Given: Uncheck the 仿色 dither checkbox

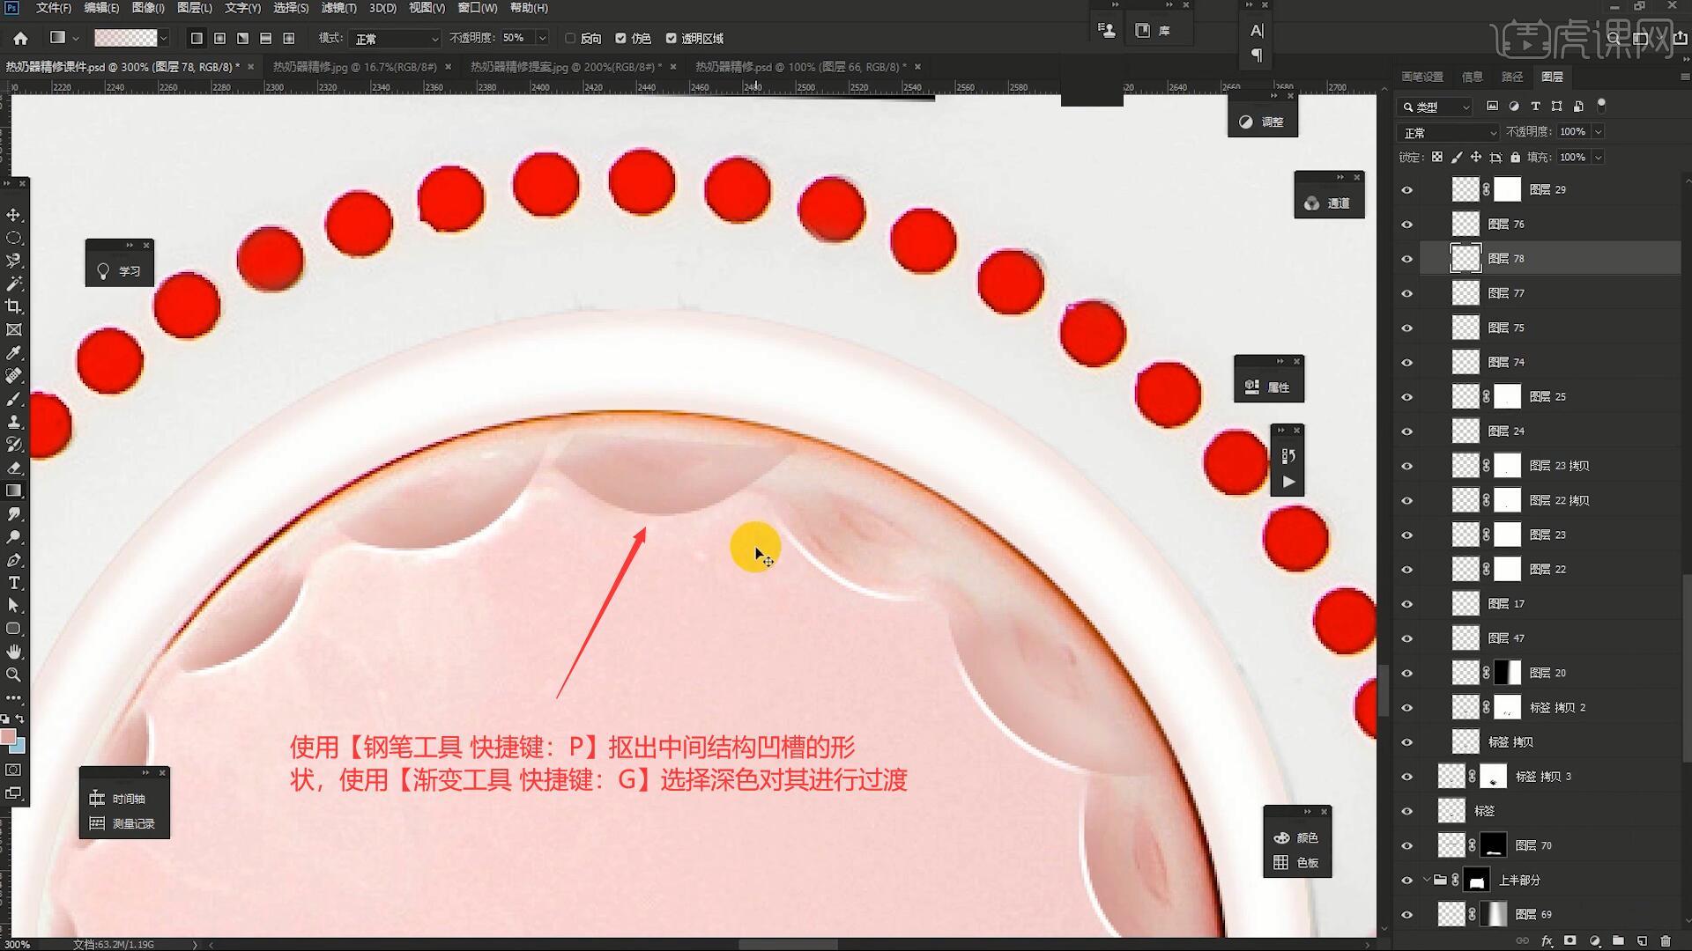Looking at the screenshot, I should [x=620, y=38].
